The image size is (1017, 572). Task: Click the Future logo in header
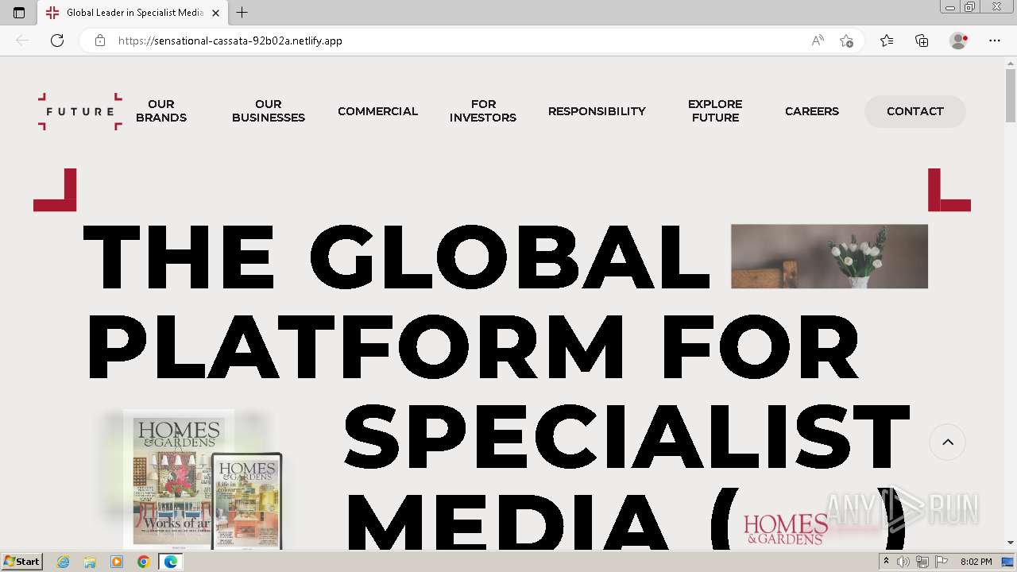click(79, 111)
